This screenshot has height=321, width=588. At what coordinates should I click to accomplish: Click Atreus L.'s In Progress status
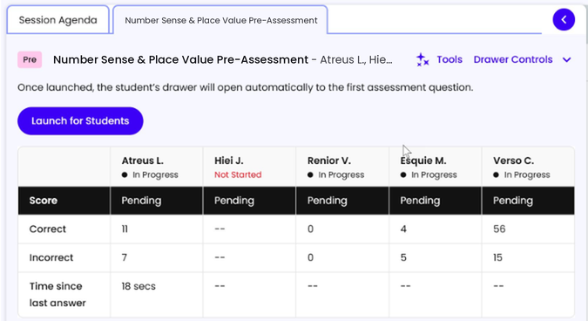tap(150, 174)
